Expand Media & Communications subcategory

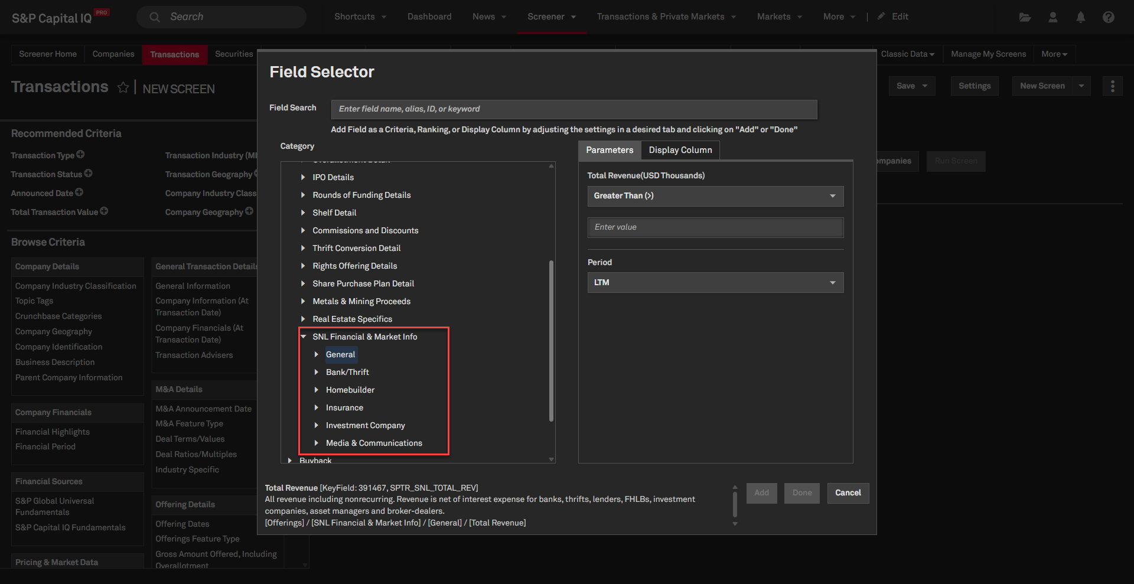click(x=316, y=443)
